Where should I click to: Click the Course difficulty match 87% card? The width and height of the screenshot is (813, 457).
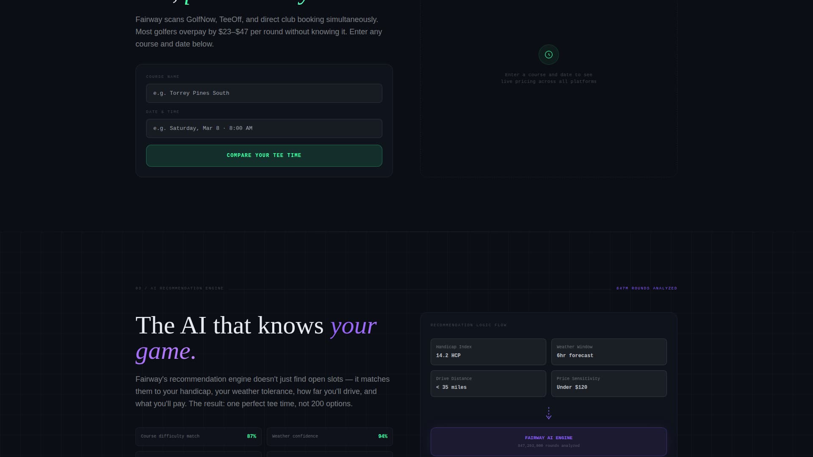click(x=199, y=436)
